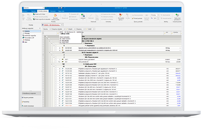The image size is (202, 140).
Task: Click Přidat rozpočtové ukazatele icon in ribbon
Action: coord(34,19)
